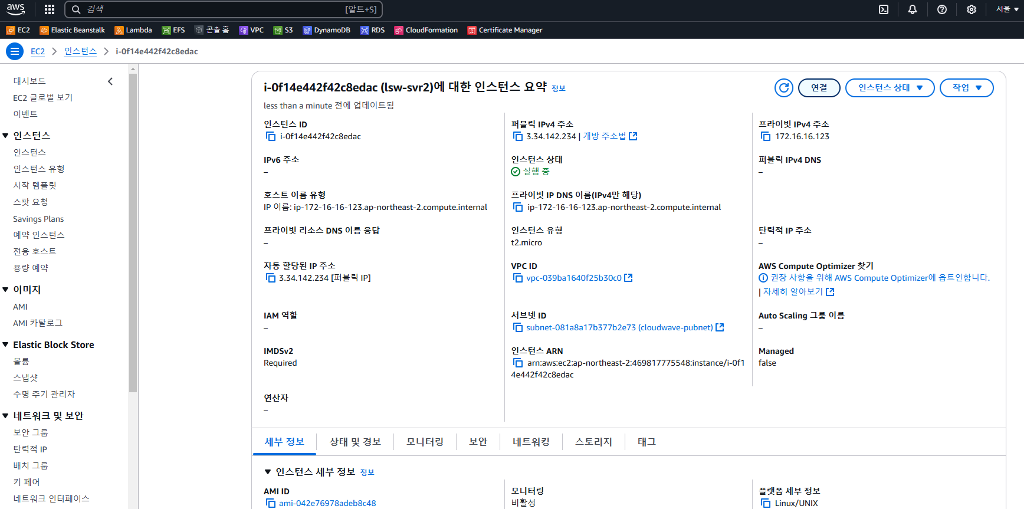This screenshot has width=1024, height=509.
Task: Open 볼륨 in sidebar
Action: 21,361
